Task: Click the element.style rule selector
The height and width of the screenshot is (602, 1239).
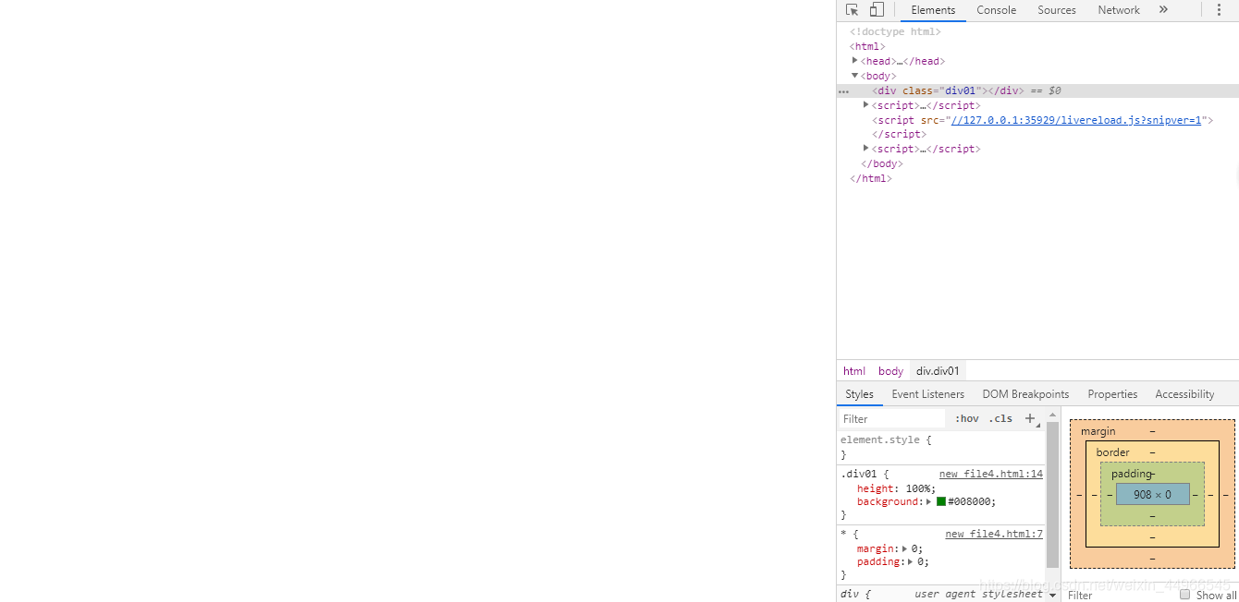Action: (879, 440)
